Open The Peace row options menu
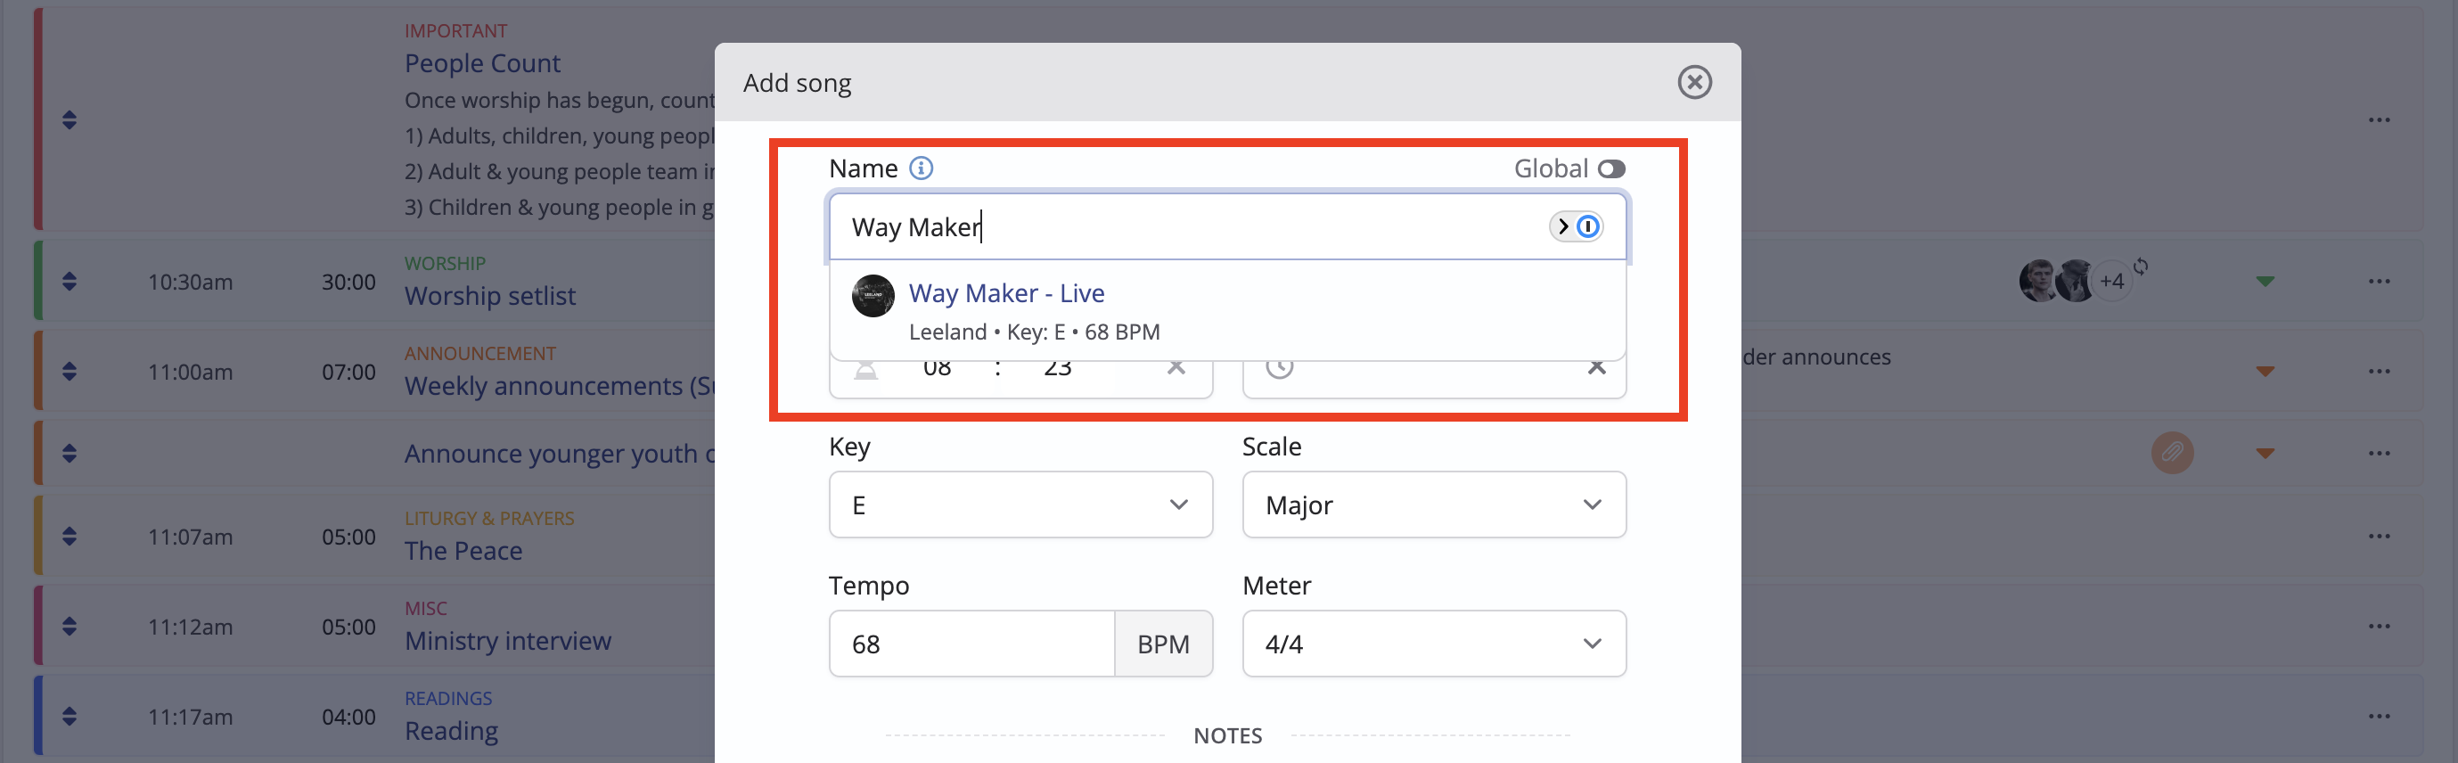 pyautogui.click(x=2379, y=536)
